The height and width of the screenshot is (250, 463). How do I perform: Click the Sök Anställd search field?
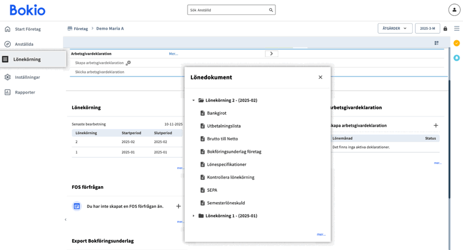click(227, 10)
